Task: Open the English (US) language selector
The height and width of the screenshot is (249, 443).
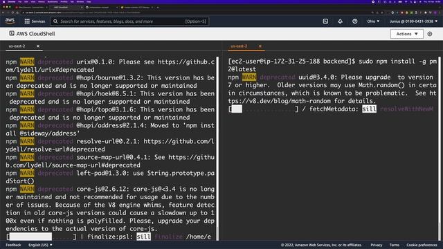Action: 40,245
